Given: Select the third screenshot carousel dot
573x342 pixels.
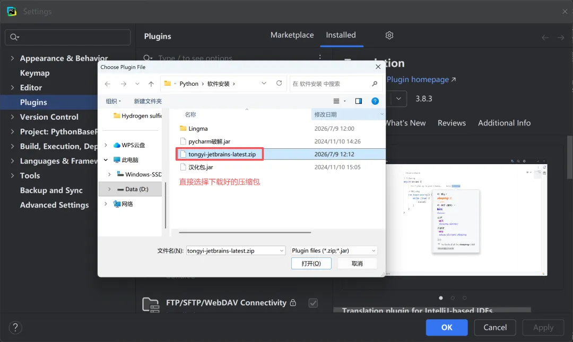Looking at the screenshot, I should coord(464,298).
